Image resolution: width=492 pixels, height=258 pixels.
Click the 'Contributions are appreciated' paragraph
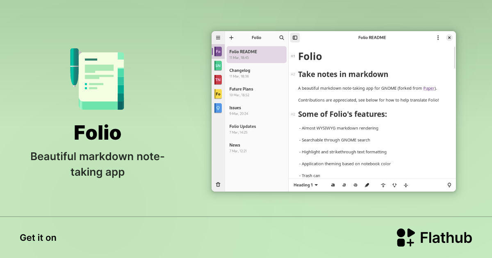coord(369,100)
